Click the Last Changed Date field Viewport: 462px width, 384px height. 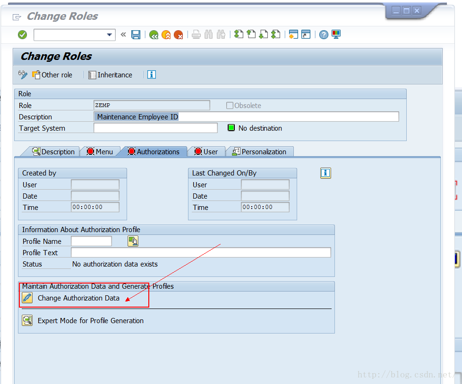(x=265, y=196)
